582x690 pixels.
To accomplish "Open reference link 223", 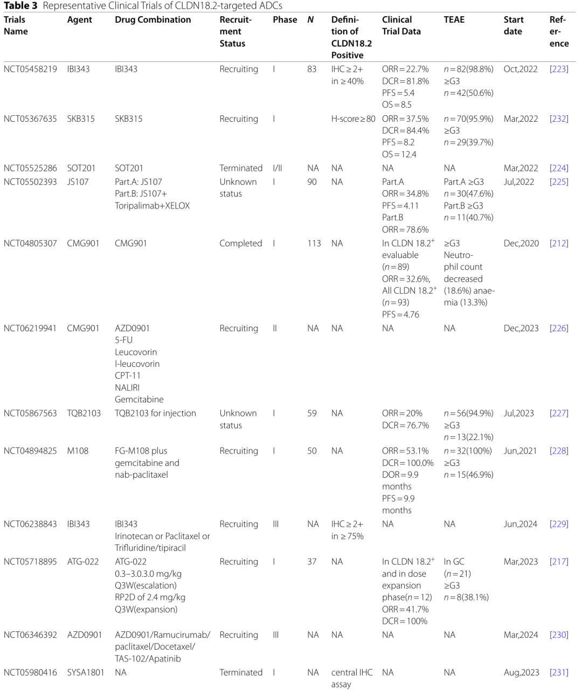I will pyautogui.click(x=559, y=69).
